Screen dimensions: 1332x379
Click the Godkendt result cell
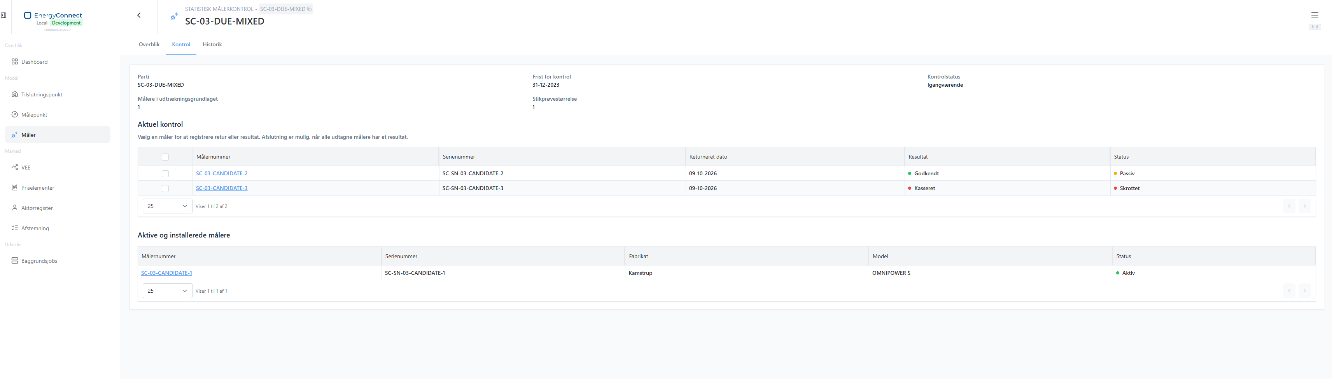click(x=1007, y=173)
